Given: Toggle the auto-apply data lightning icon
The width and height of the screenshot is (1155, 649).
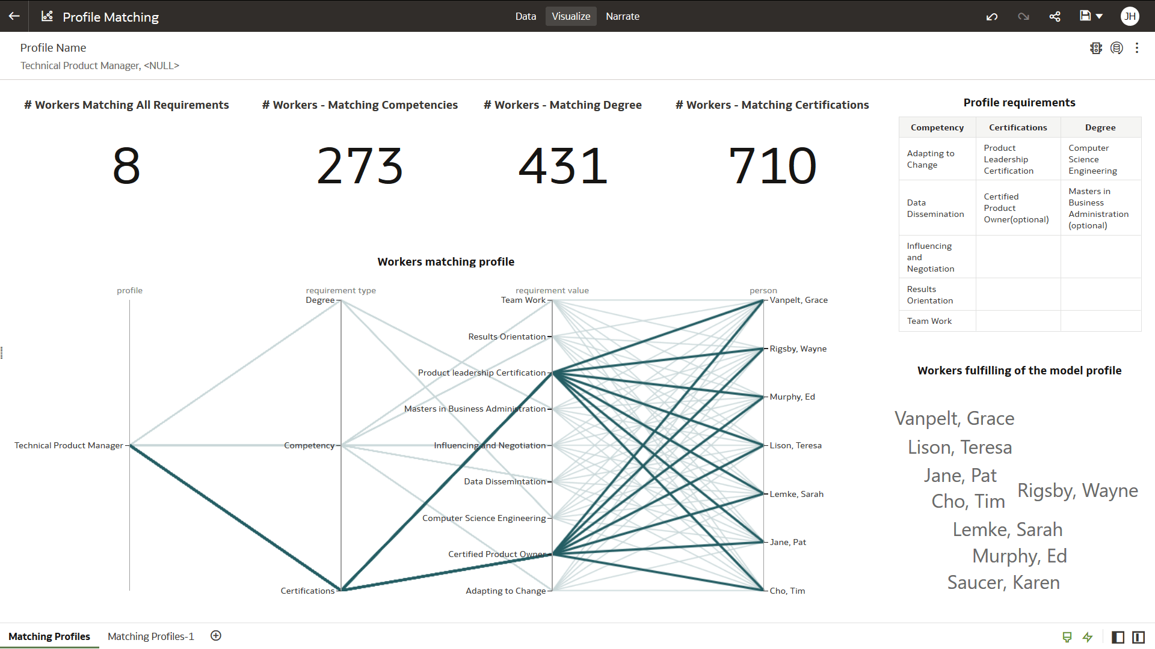Looking at the screenshot, I should (1088, 637).
